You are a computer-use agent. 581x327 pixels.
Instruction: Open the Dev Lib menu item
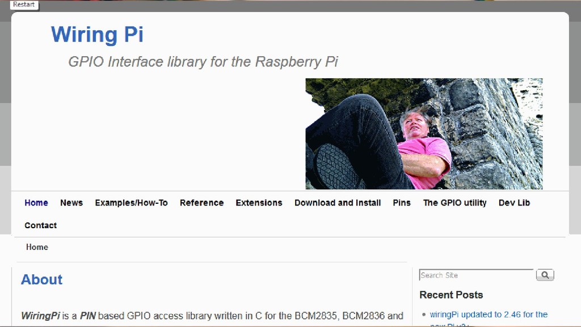pyautogui.click(x=514, y=203)
